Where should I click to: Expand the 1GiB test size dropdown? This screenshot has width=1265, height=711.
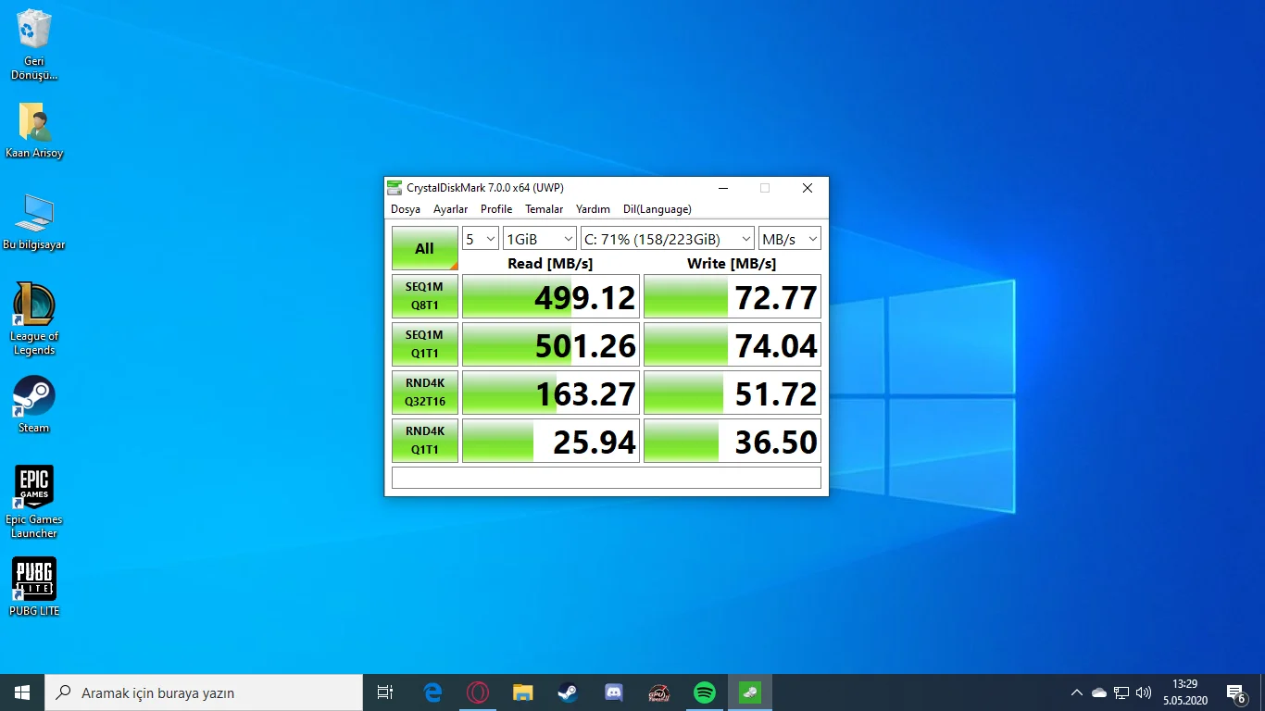[539, 239]
